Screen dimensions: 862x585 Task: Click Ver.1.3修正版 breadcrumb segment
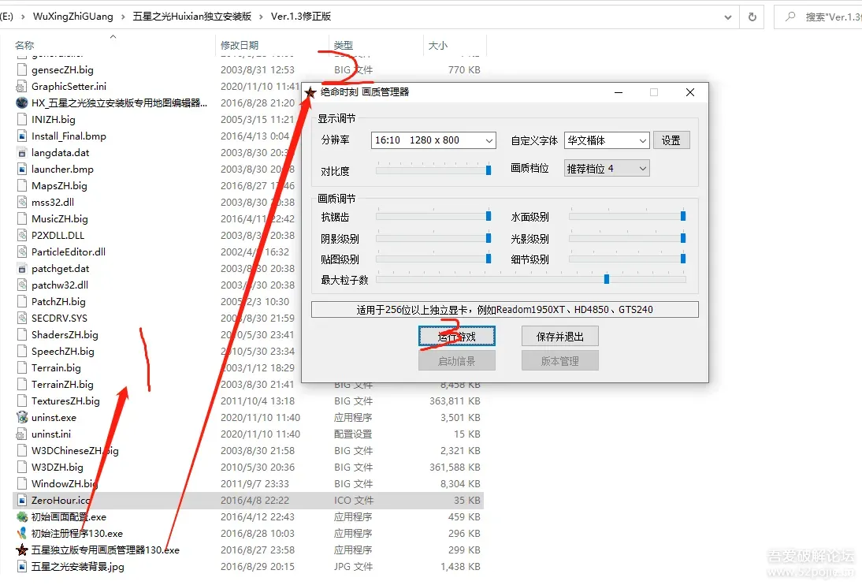coord(301,17)
